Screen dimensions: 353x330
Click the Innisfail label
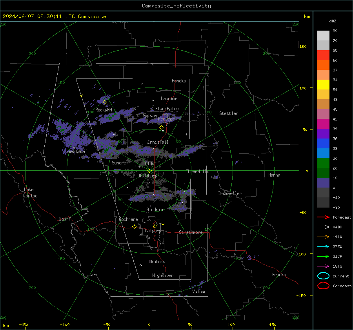click(158, 142)
